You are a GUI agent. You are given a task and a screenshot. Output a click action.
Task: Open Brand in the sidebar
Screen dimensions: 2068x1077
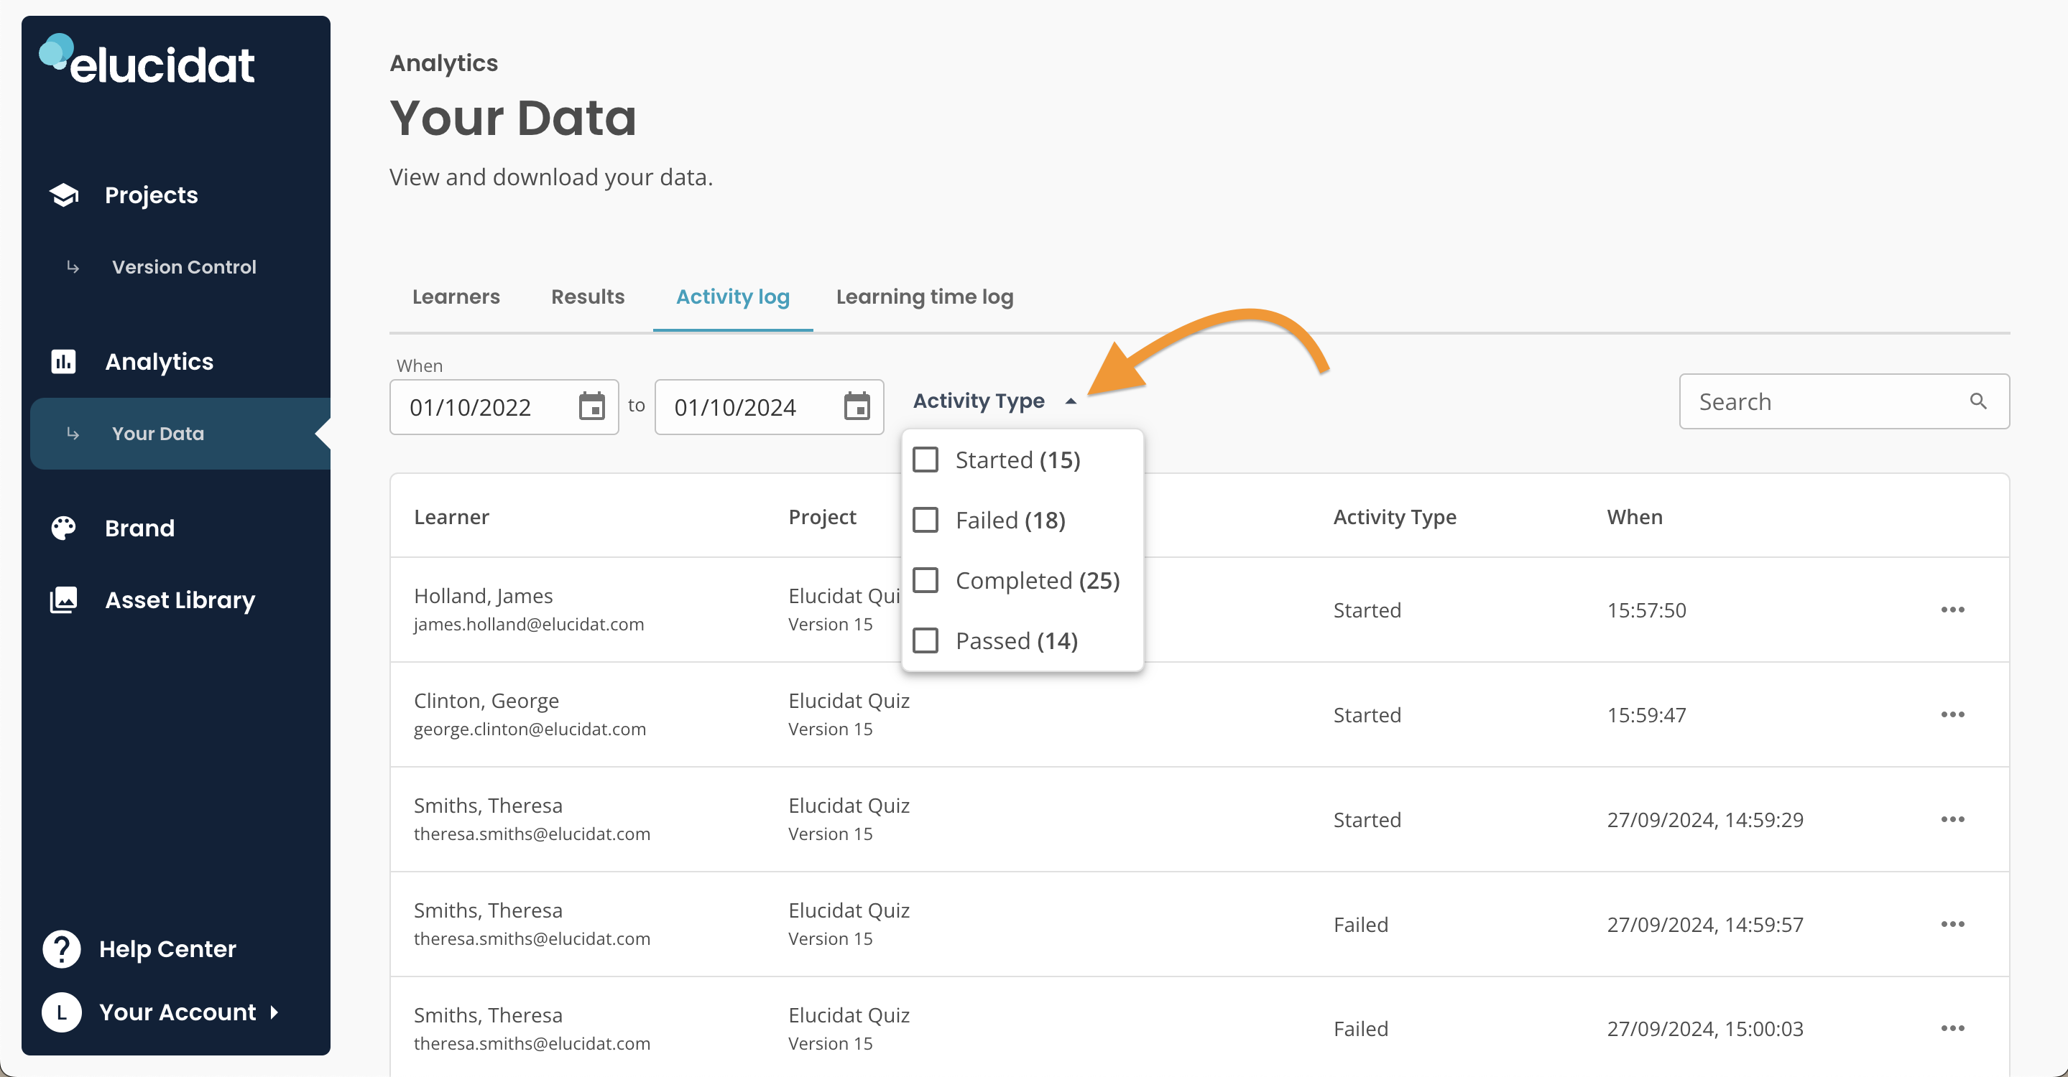139,528
